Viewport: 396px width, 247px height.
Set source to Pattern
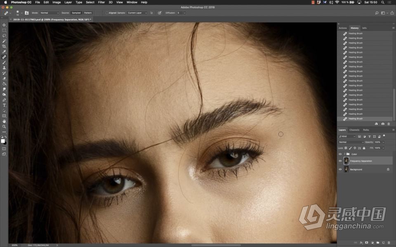[88, 13]
